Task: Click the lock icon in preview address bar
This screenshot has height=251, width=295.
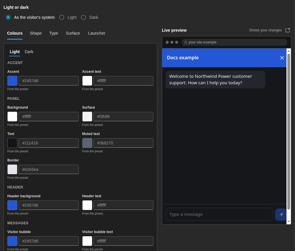Action: coord(185,42)
